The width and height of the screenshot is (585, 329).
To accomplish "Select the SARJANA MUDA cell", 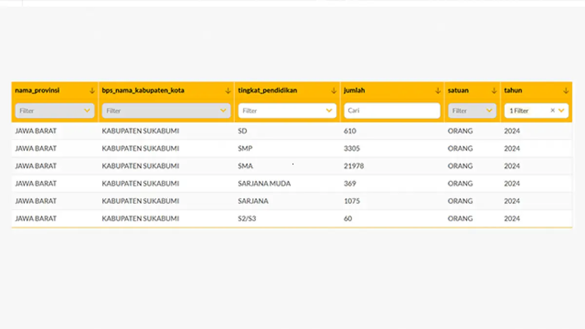I will [x=264, y=184].
